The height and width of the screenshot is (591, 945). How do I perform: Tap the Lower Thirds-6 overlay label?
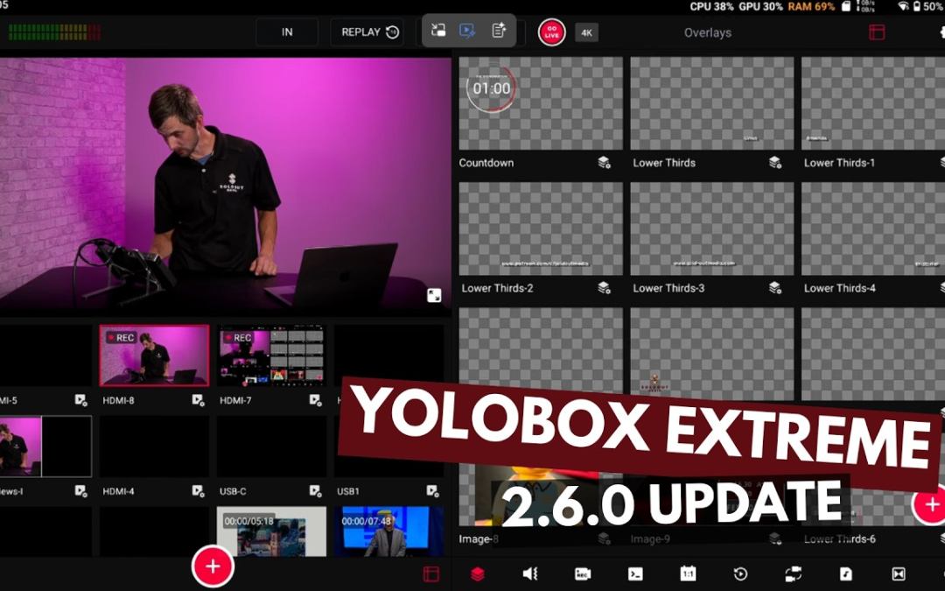coord(839,539)
